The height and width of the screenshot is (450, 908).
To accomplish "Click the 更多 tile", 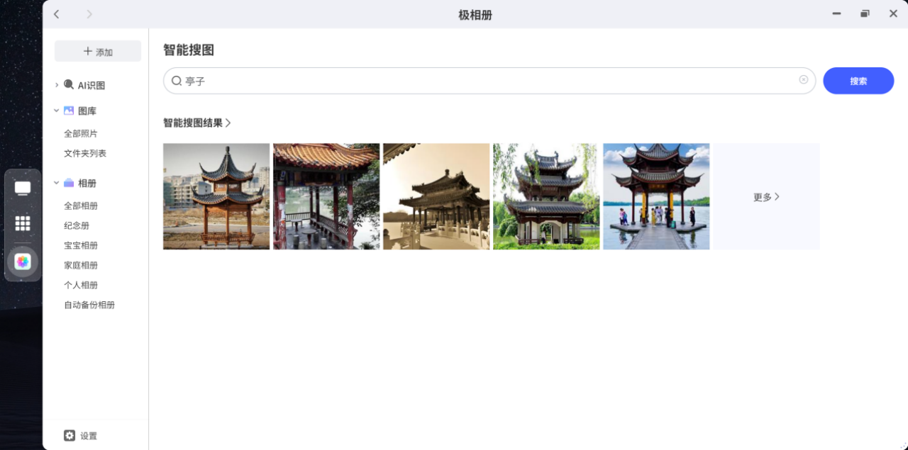I will [766, 196].
